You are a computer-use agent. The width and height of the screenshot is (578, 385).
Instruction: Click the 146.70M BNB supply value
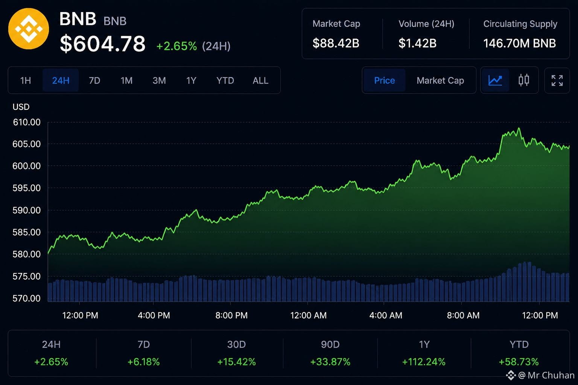519,43
